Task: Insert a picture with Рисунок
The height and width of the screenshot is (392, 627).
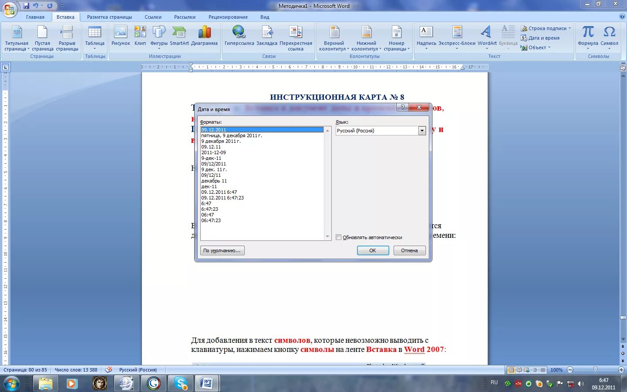Action: click(121, 36)
